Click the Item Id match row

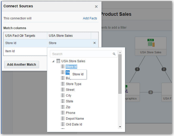(x=10, y=51)
